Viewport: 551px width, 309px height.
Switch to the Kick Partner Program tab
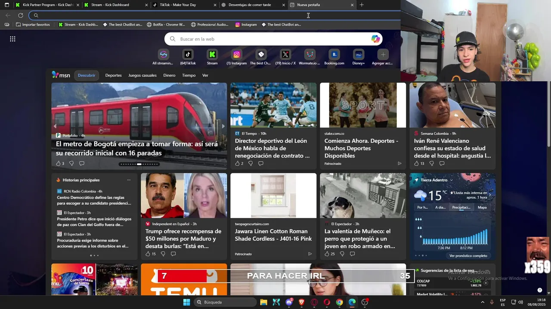pos(47,5)
